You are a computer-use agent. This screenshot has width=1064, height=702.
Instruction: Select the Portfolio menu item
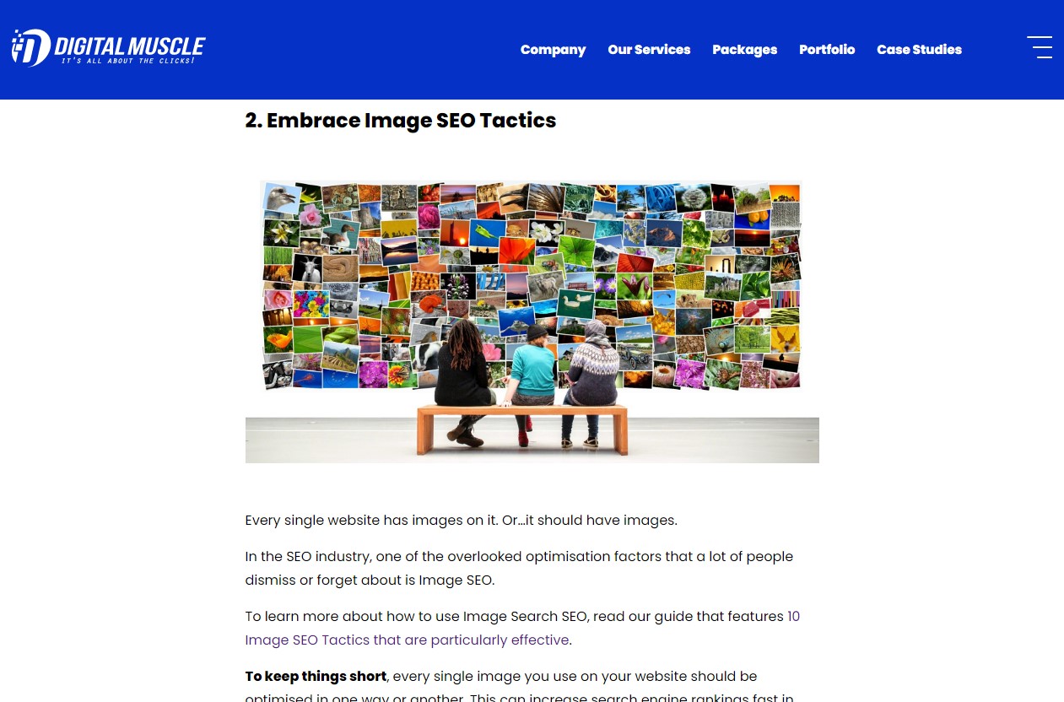(827, 50)
